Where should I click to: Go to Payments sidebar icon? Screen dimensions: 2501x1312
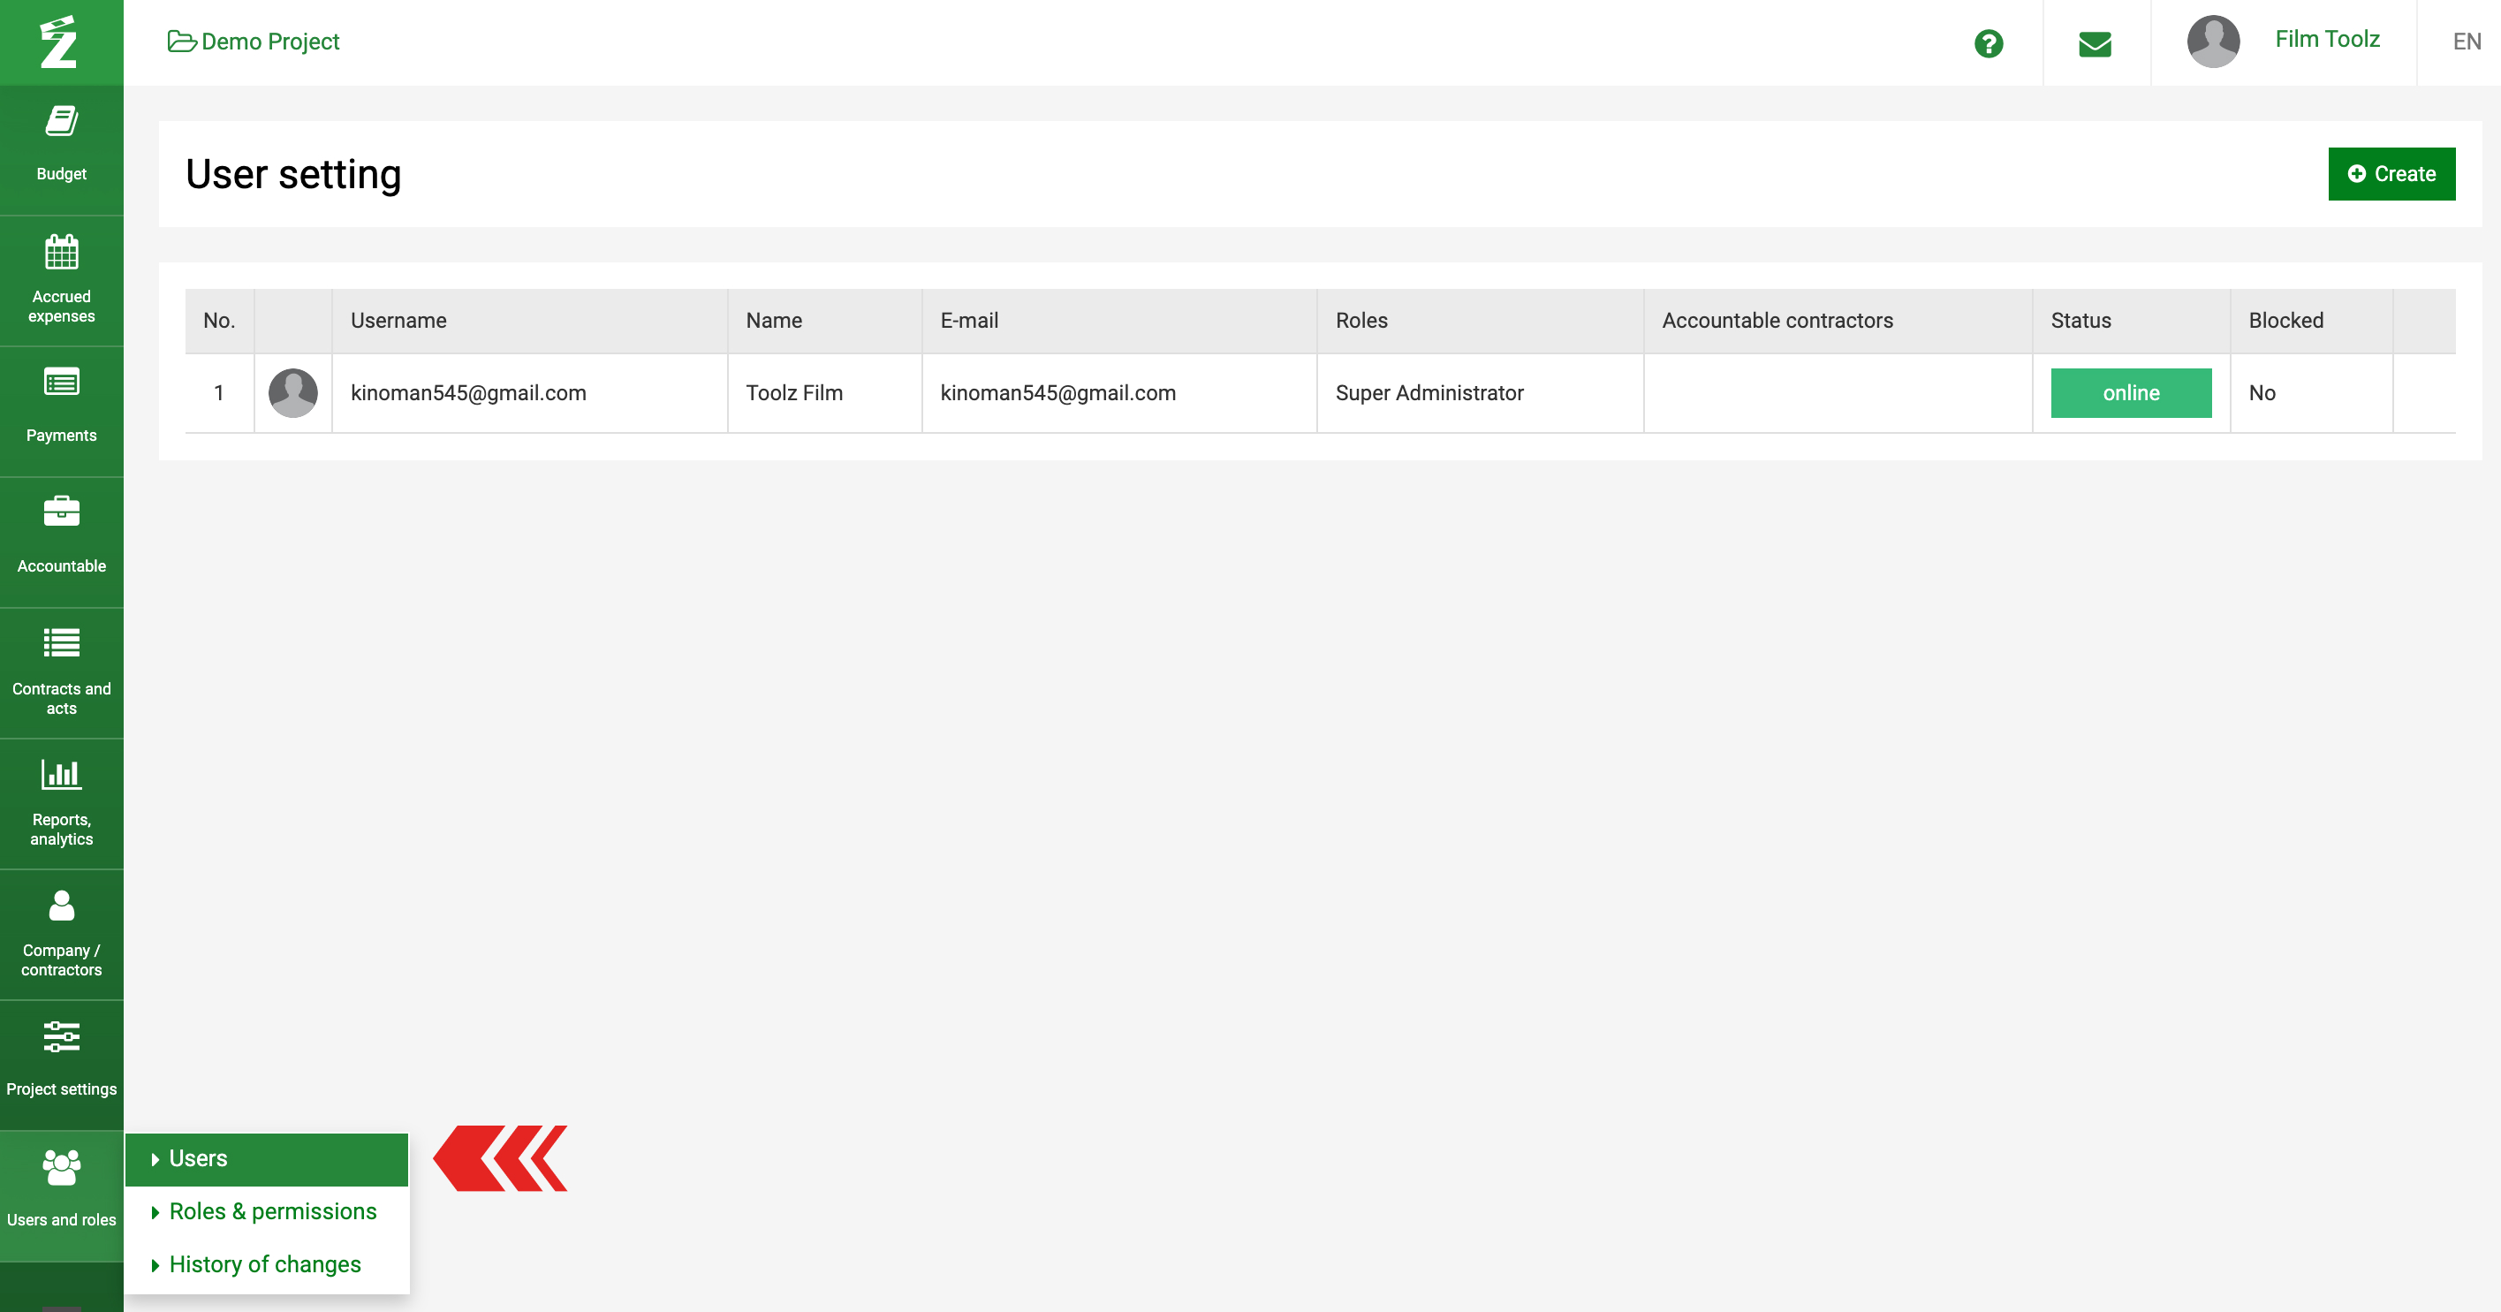61,383
